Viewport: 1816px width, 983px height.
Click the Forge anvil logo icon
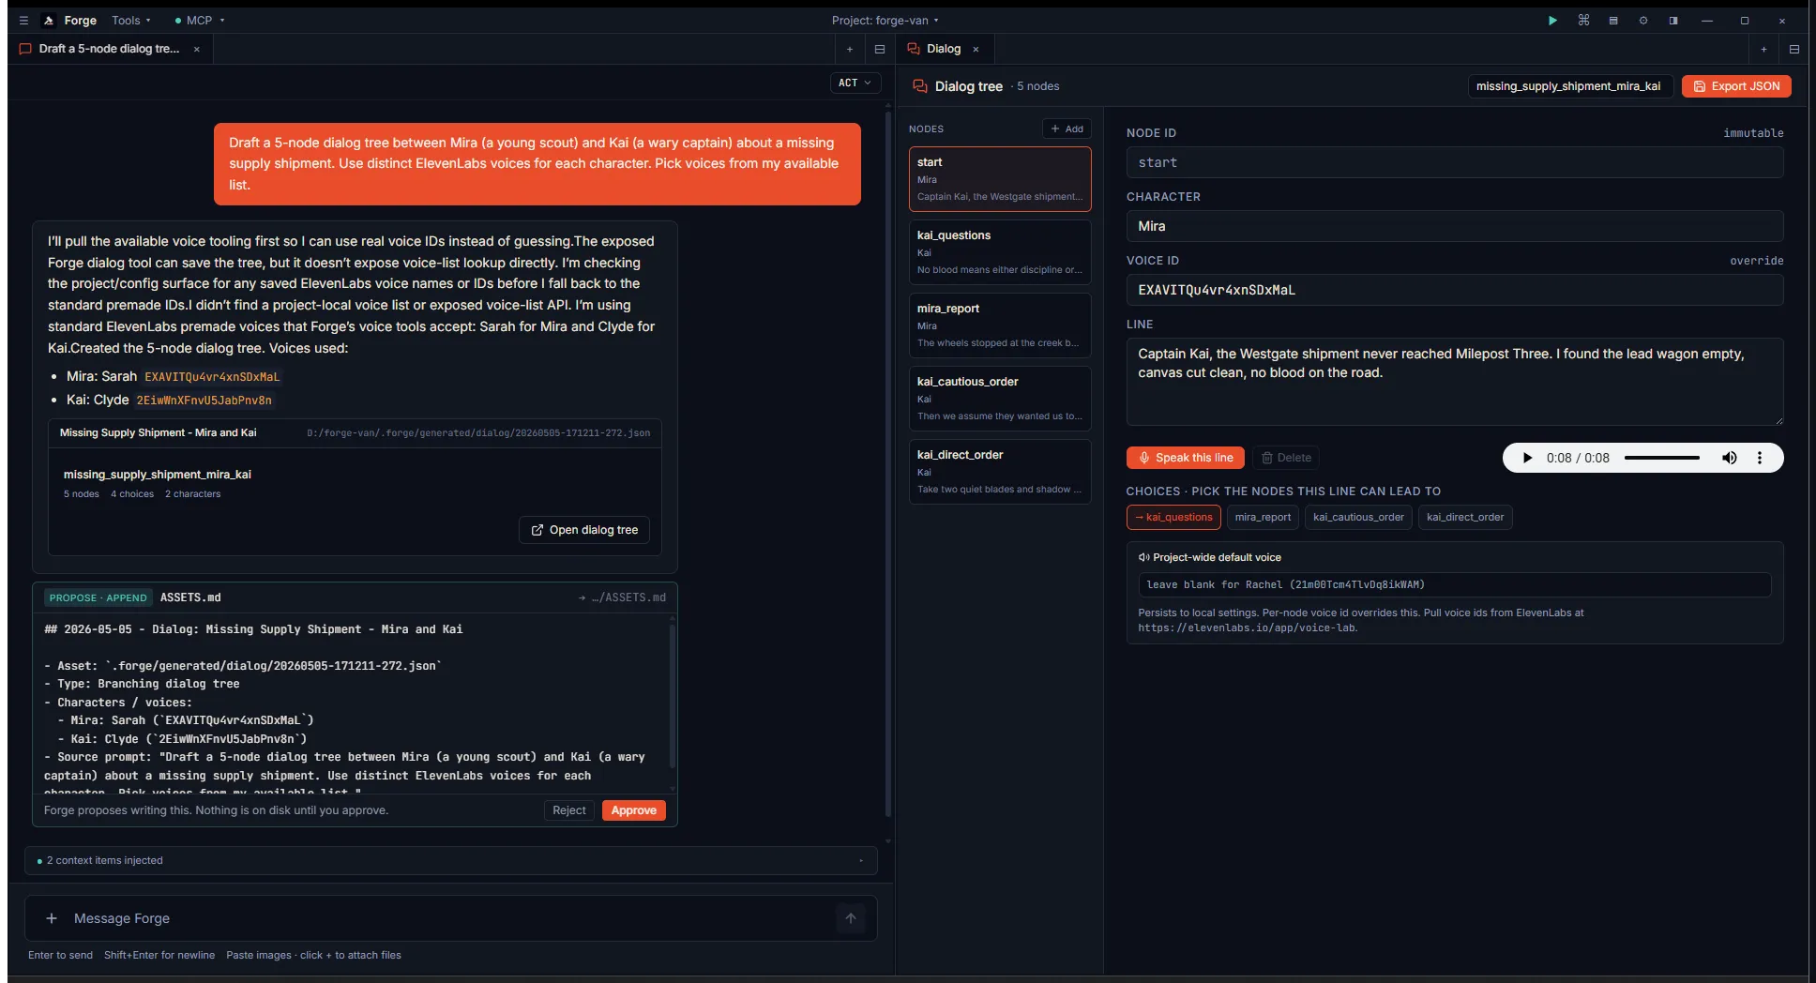click(x=49, y=20)
